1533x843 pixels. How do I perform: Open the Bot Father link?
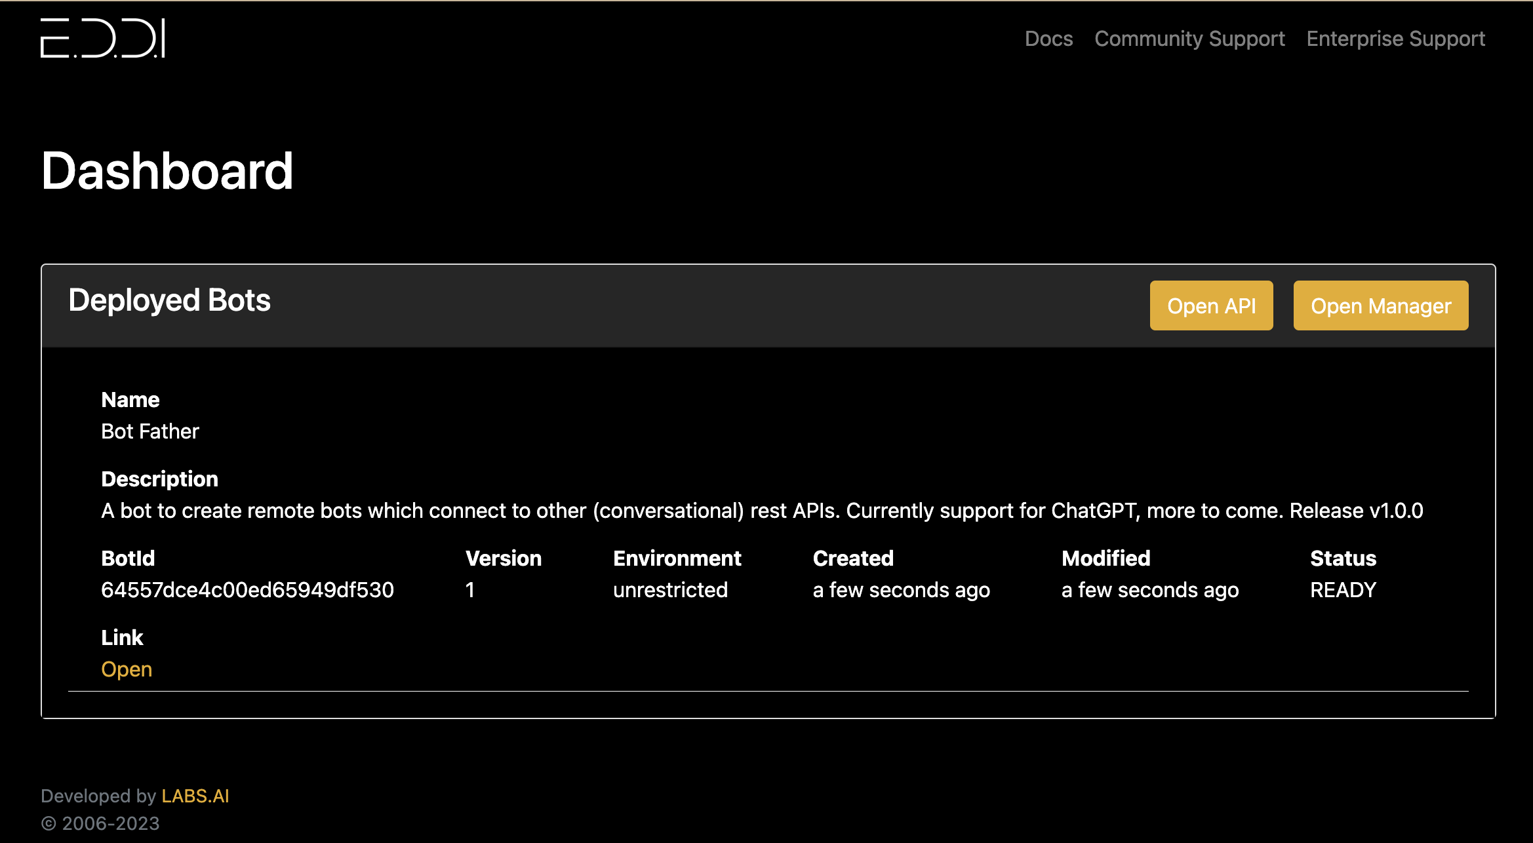(x=127, y=669)
